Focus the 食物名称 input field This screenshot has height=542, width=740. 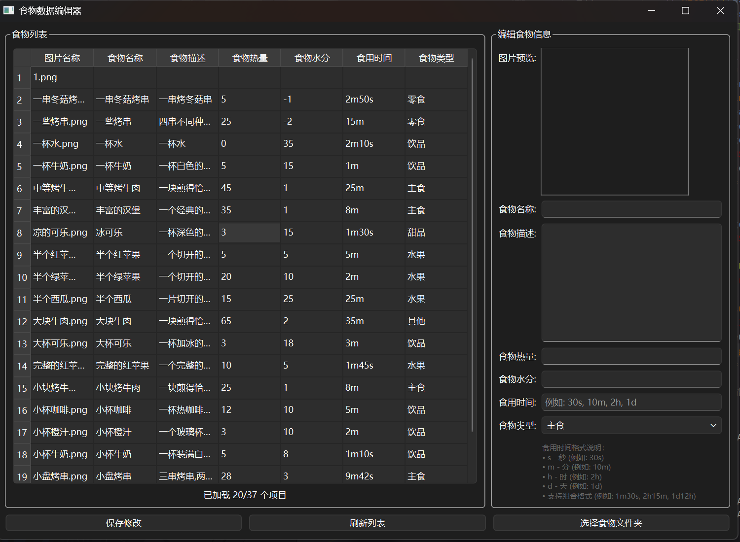[631, 209]
